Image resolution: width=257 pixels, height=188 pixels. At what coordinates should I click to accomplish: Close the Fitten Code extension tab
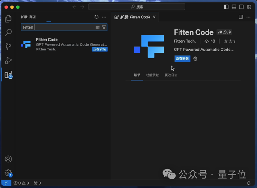(155, 17)
